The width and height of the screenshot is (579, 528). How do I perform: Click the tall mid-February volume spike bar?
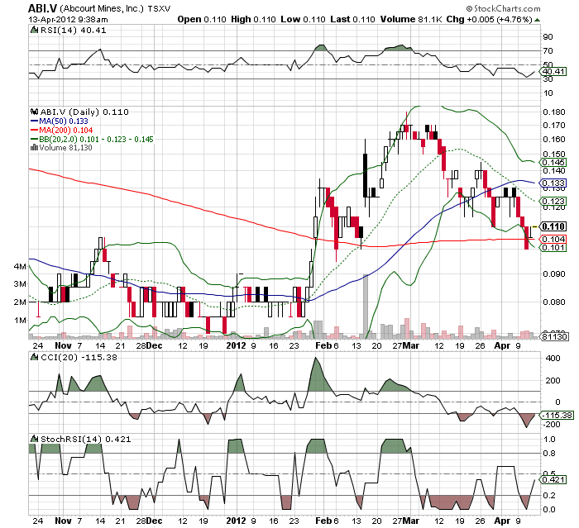366,307
